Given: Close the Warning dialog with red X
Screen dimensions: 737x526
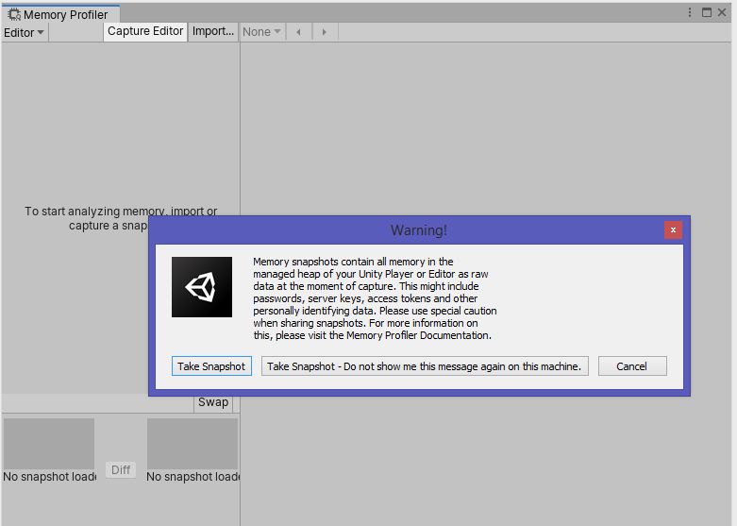Looking at the screenshot, I should pyautogui.click(x=673, y=229).
